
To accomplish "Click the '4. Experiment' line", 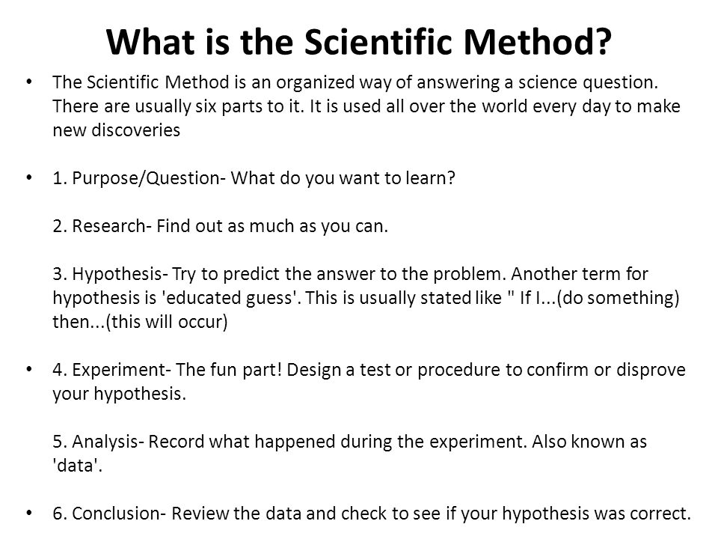I will tap(369, 370).
